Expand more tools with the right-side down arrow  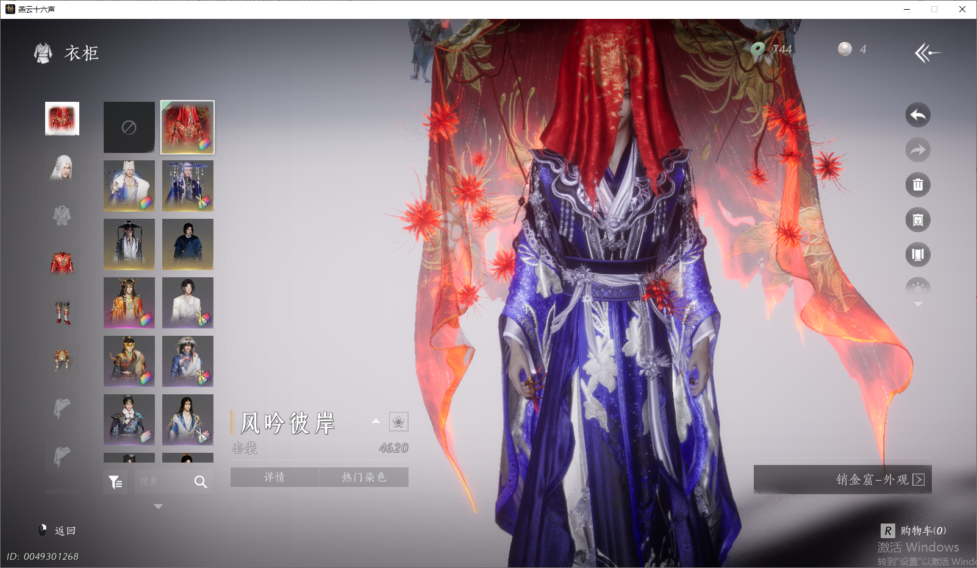[918, 304]
